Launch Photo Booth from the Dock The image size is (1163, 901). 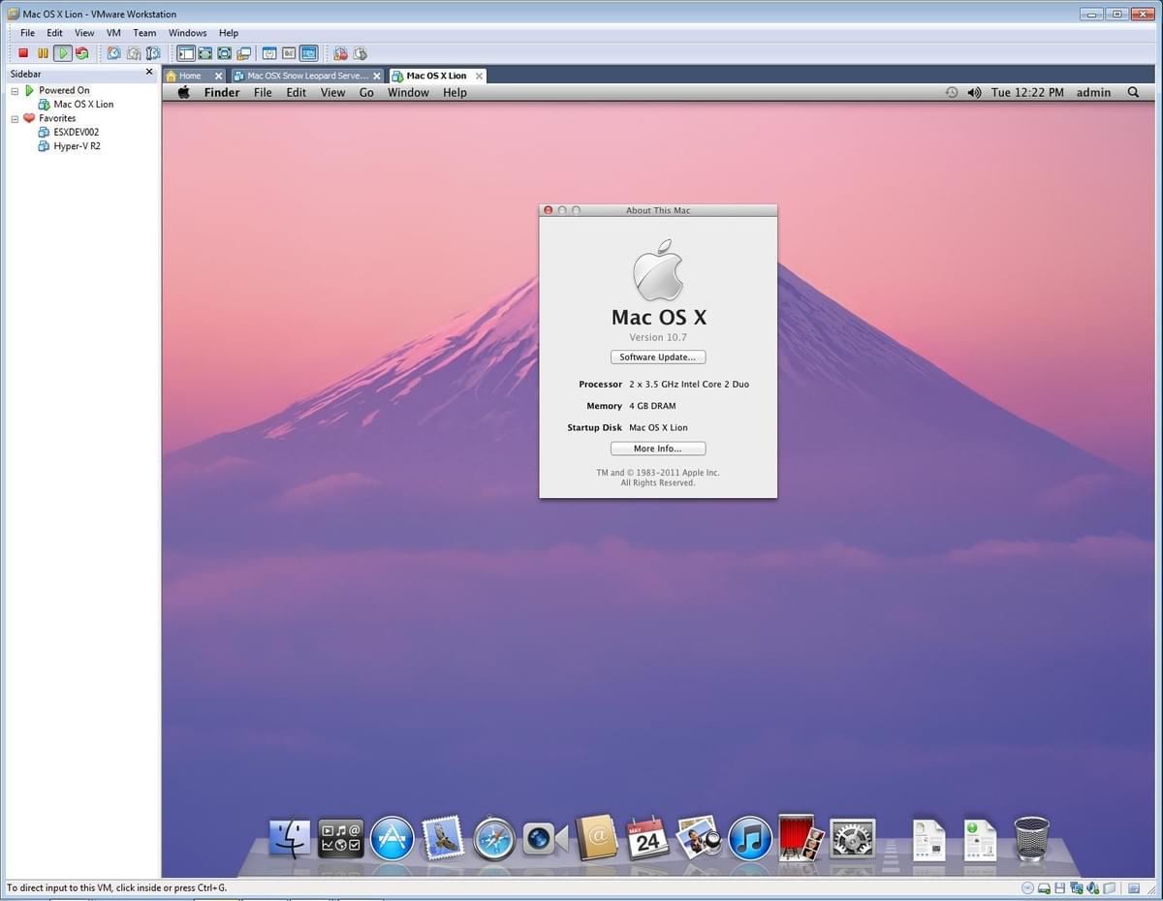coord(798,837)
